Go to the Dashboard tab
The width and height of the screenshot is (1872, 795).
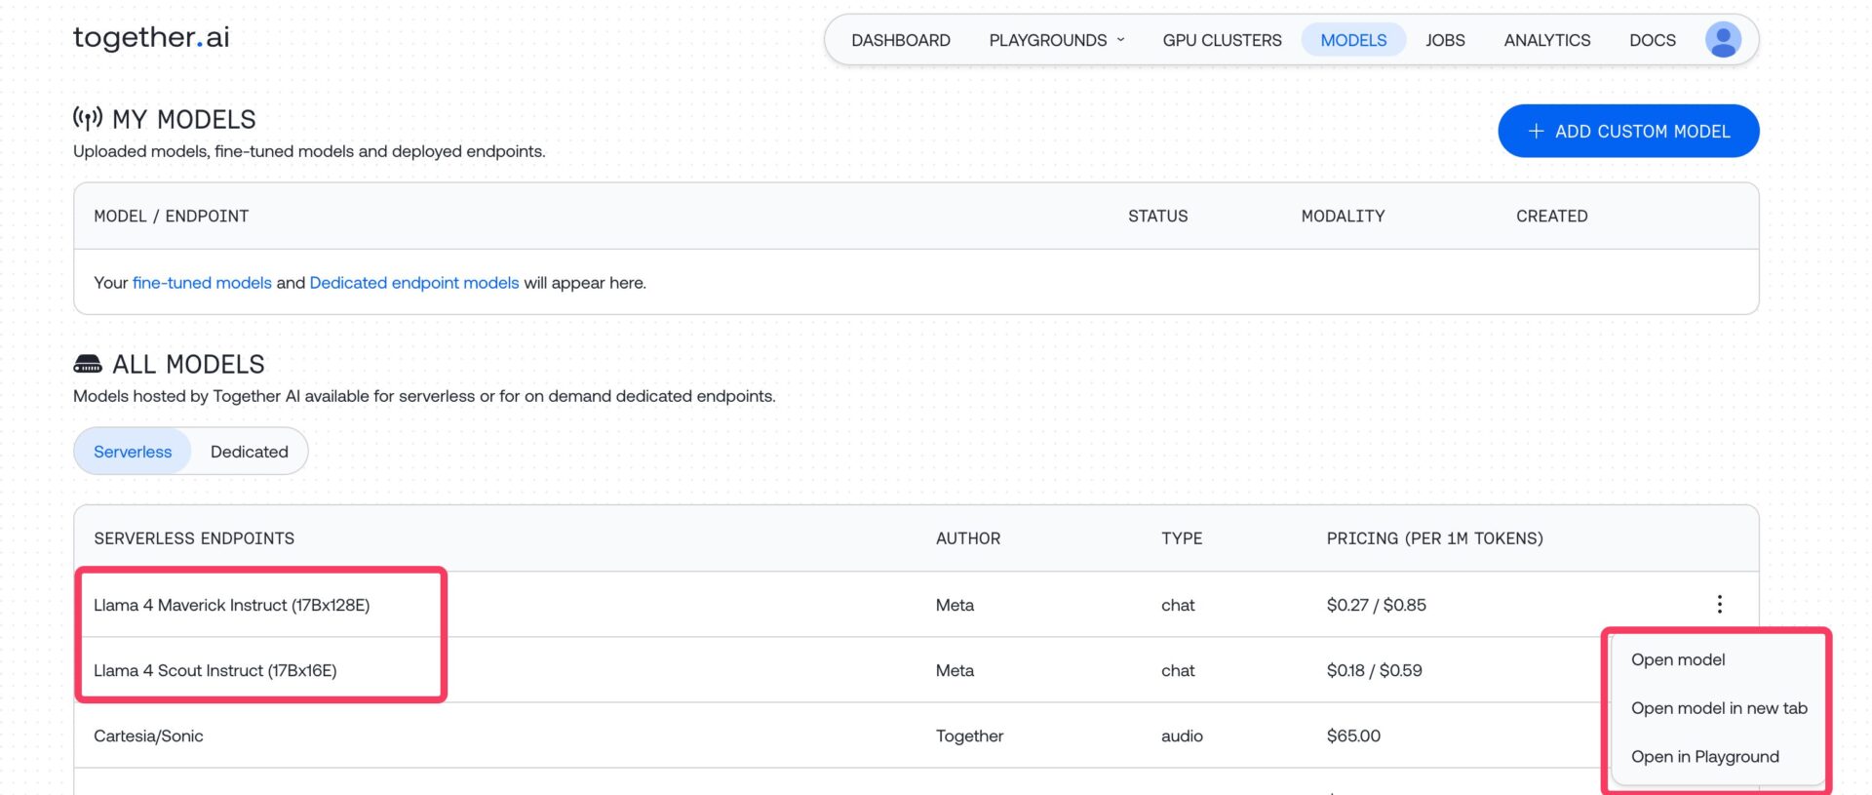coord(900,40)
